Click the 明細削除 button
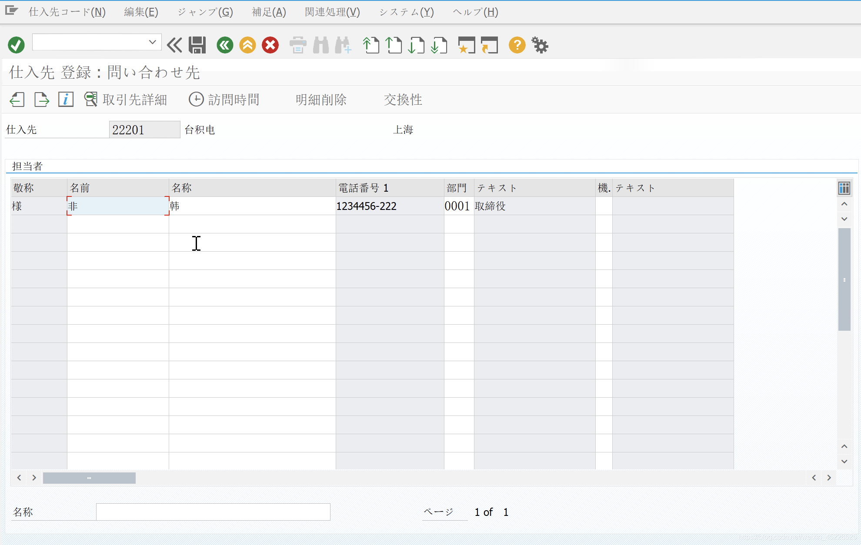Screen dimensions: 861x545 pos(321,100)
